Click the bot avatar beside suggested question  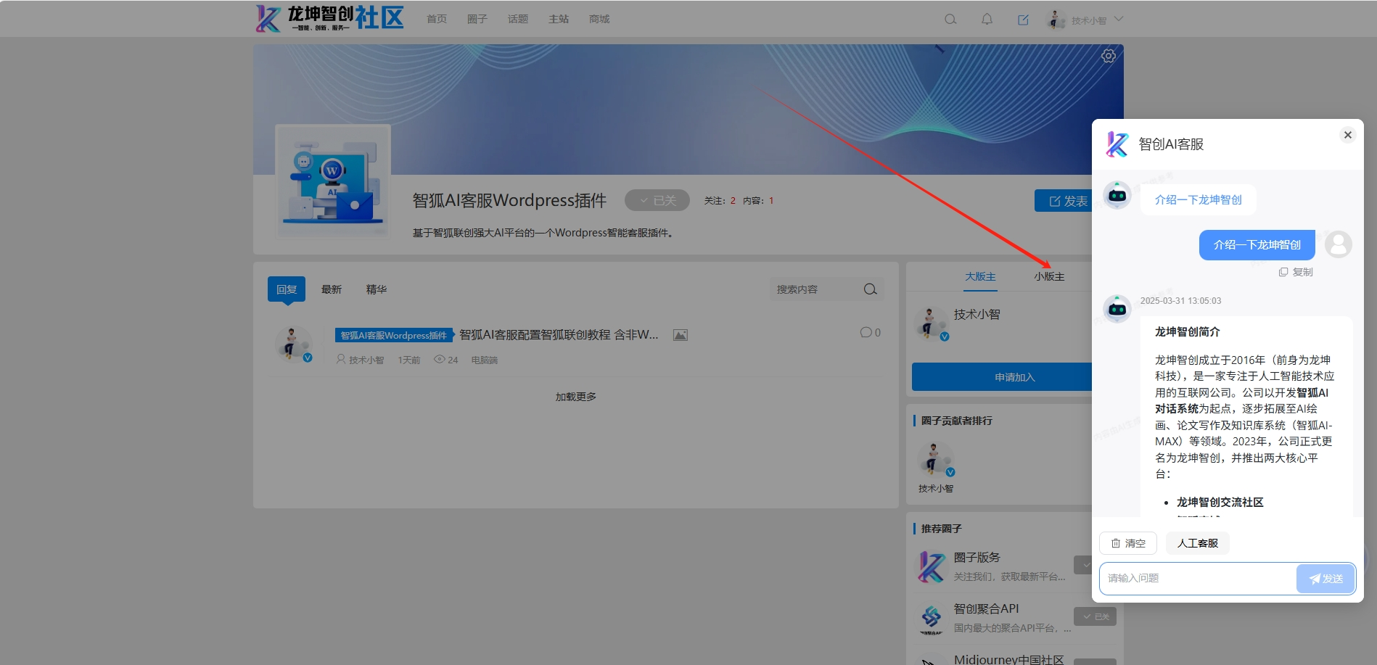[x=1117, y=195]
